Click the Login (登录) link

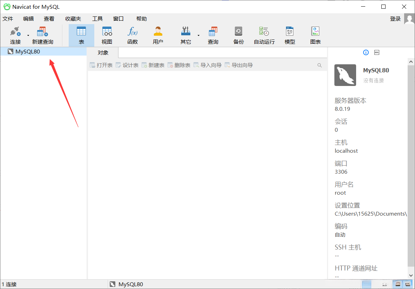click(395, 19)
